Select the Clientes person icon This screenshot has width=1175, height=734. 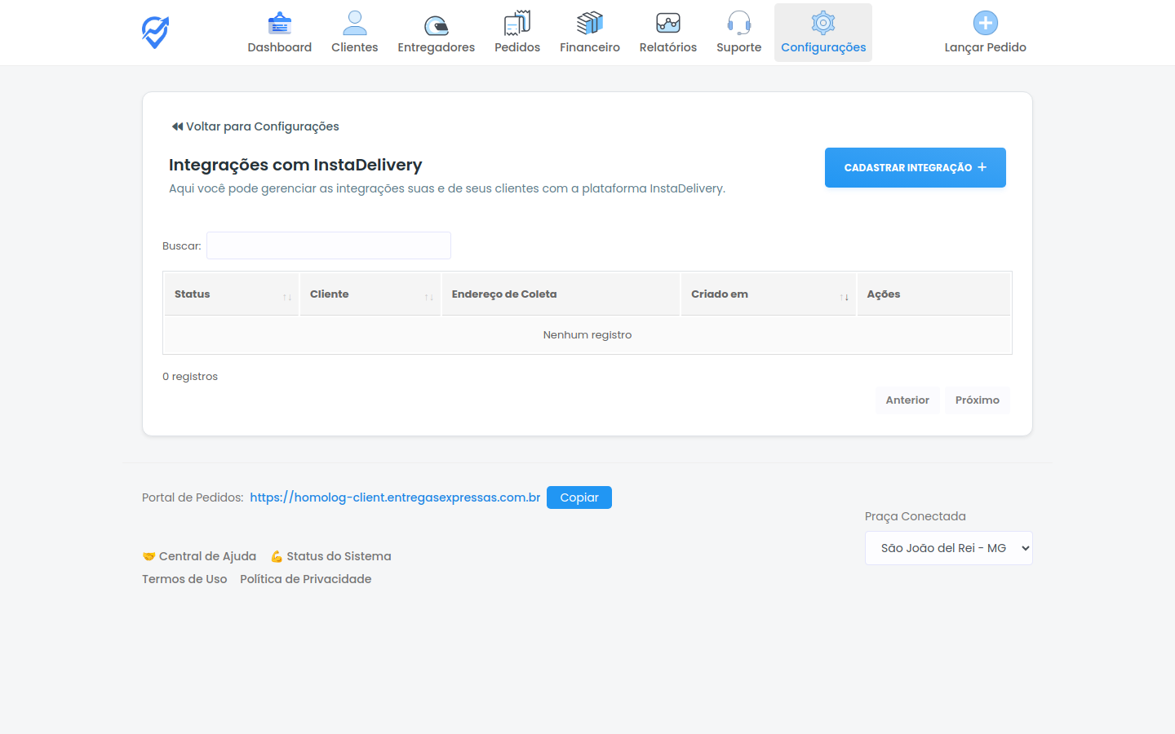(x=354, y=22)
